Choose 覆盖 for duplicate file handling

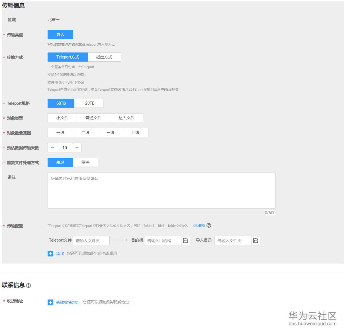pos(85,162)
